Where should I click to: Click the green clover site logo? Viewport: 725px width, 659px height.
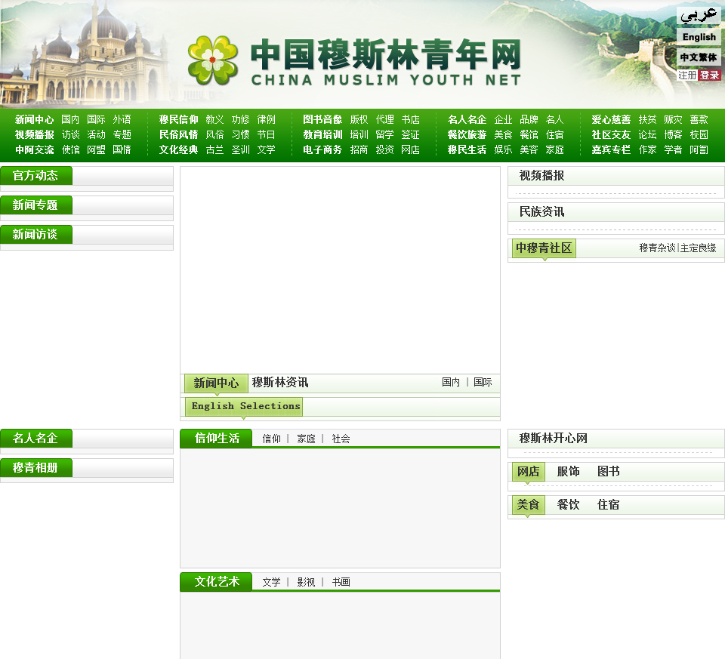point(213,60)
